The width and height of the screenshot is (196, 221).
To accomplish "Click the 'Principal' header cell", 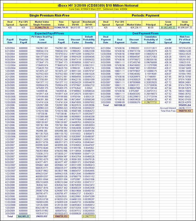I will [x=151, y=23].
